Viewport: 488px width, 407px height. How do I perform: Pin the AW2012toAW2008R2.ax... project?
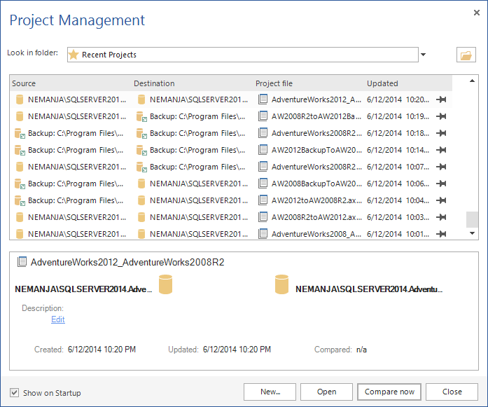pyautogui.click(x=441, y=200)
